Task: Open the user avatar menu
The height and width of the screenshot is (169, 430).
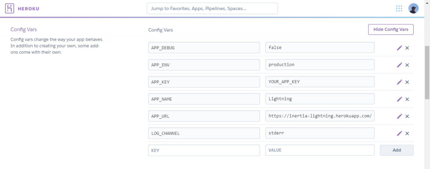Action: tap(413, 8)
